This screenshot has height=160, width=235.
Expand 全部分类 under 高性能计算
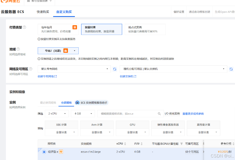point(204,132)
